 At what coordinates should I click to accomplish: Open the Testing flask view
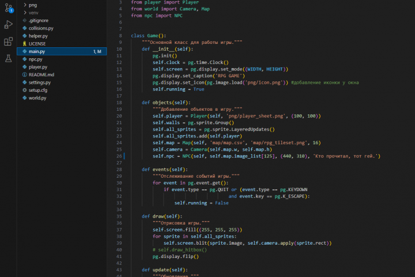9,58
